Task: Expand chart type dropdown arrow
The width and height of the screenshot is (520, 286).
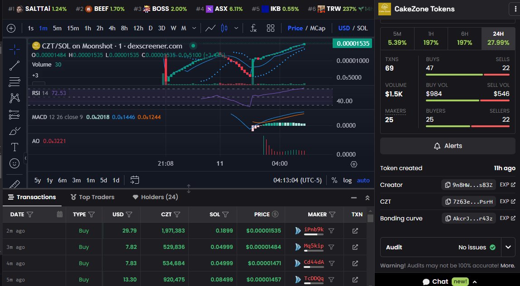Action: coord(236,28)
